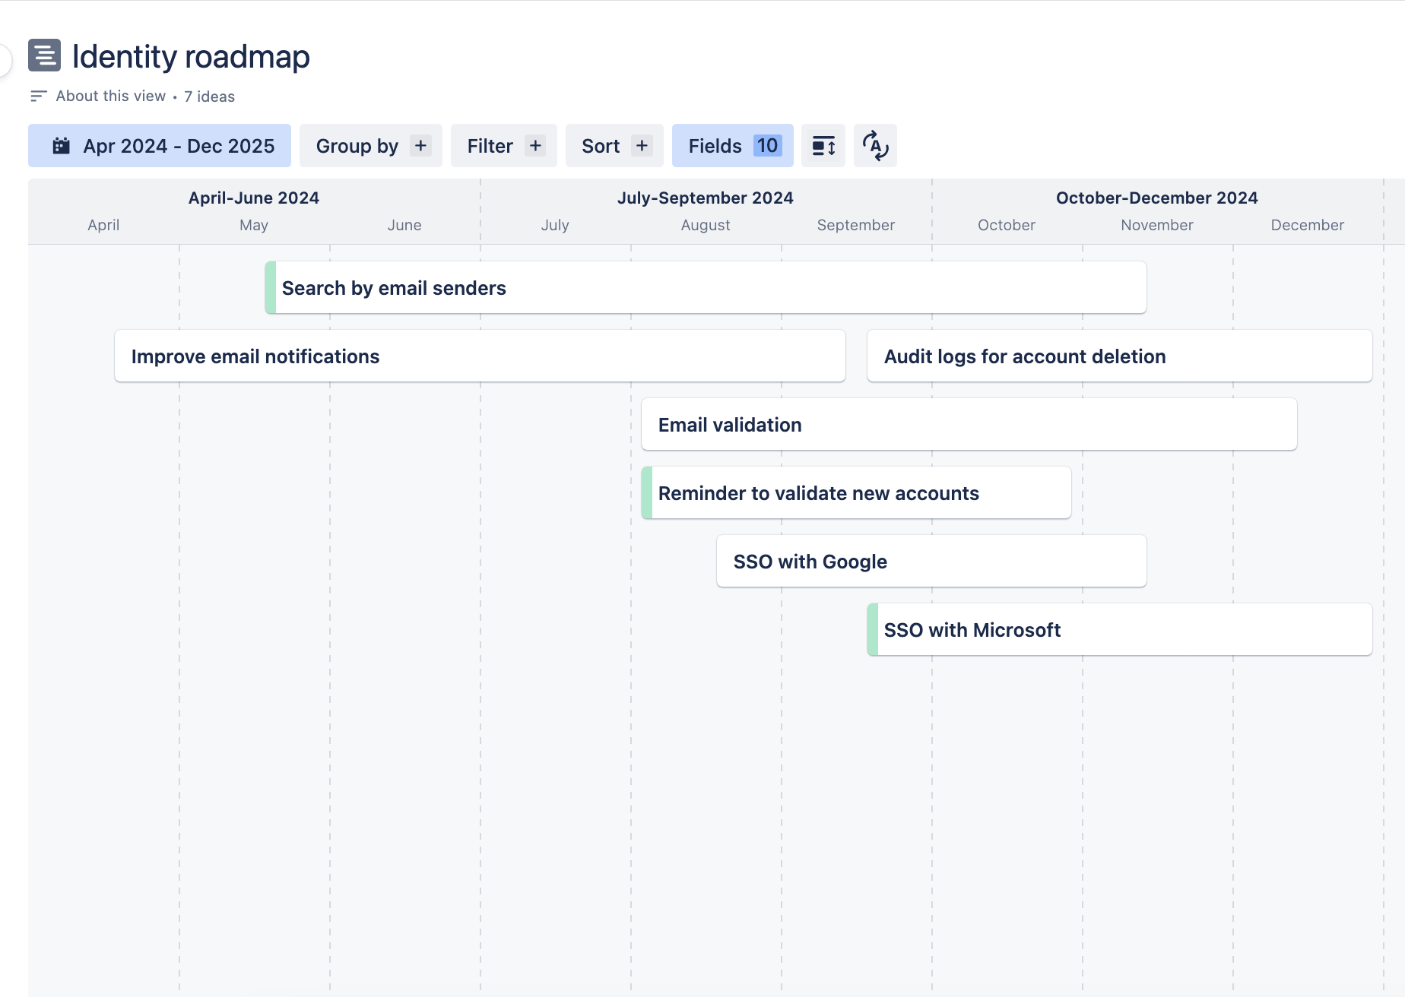
Task: Click the plus icon on Sort
Action: [642, 146]
